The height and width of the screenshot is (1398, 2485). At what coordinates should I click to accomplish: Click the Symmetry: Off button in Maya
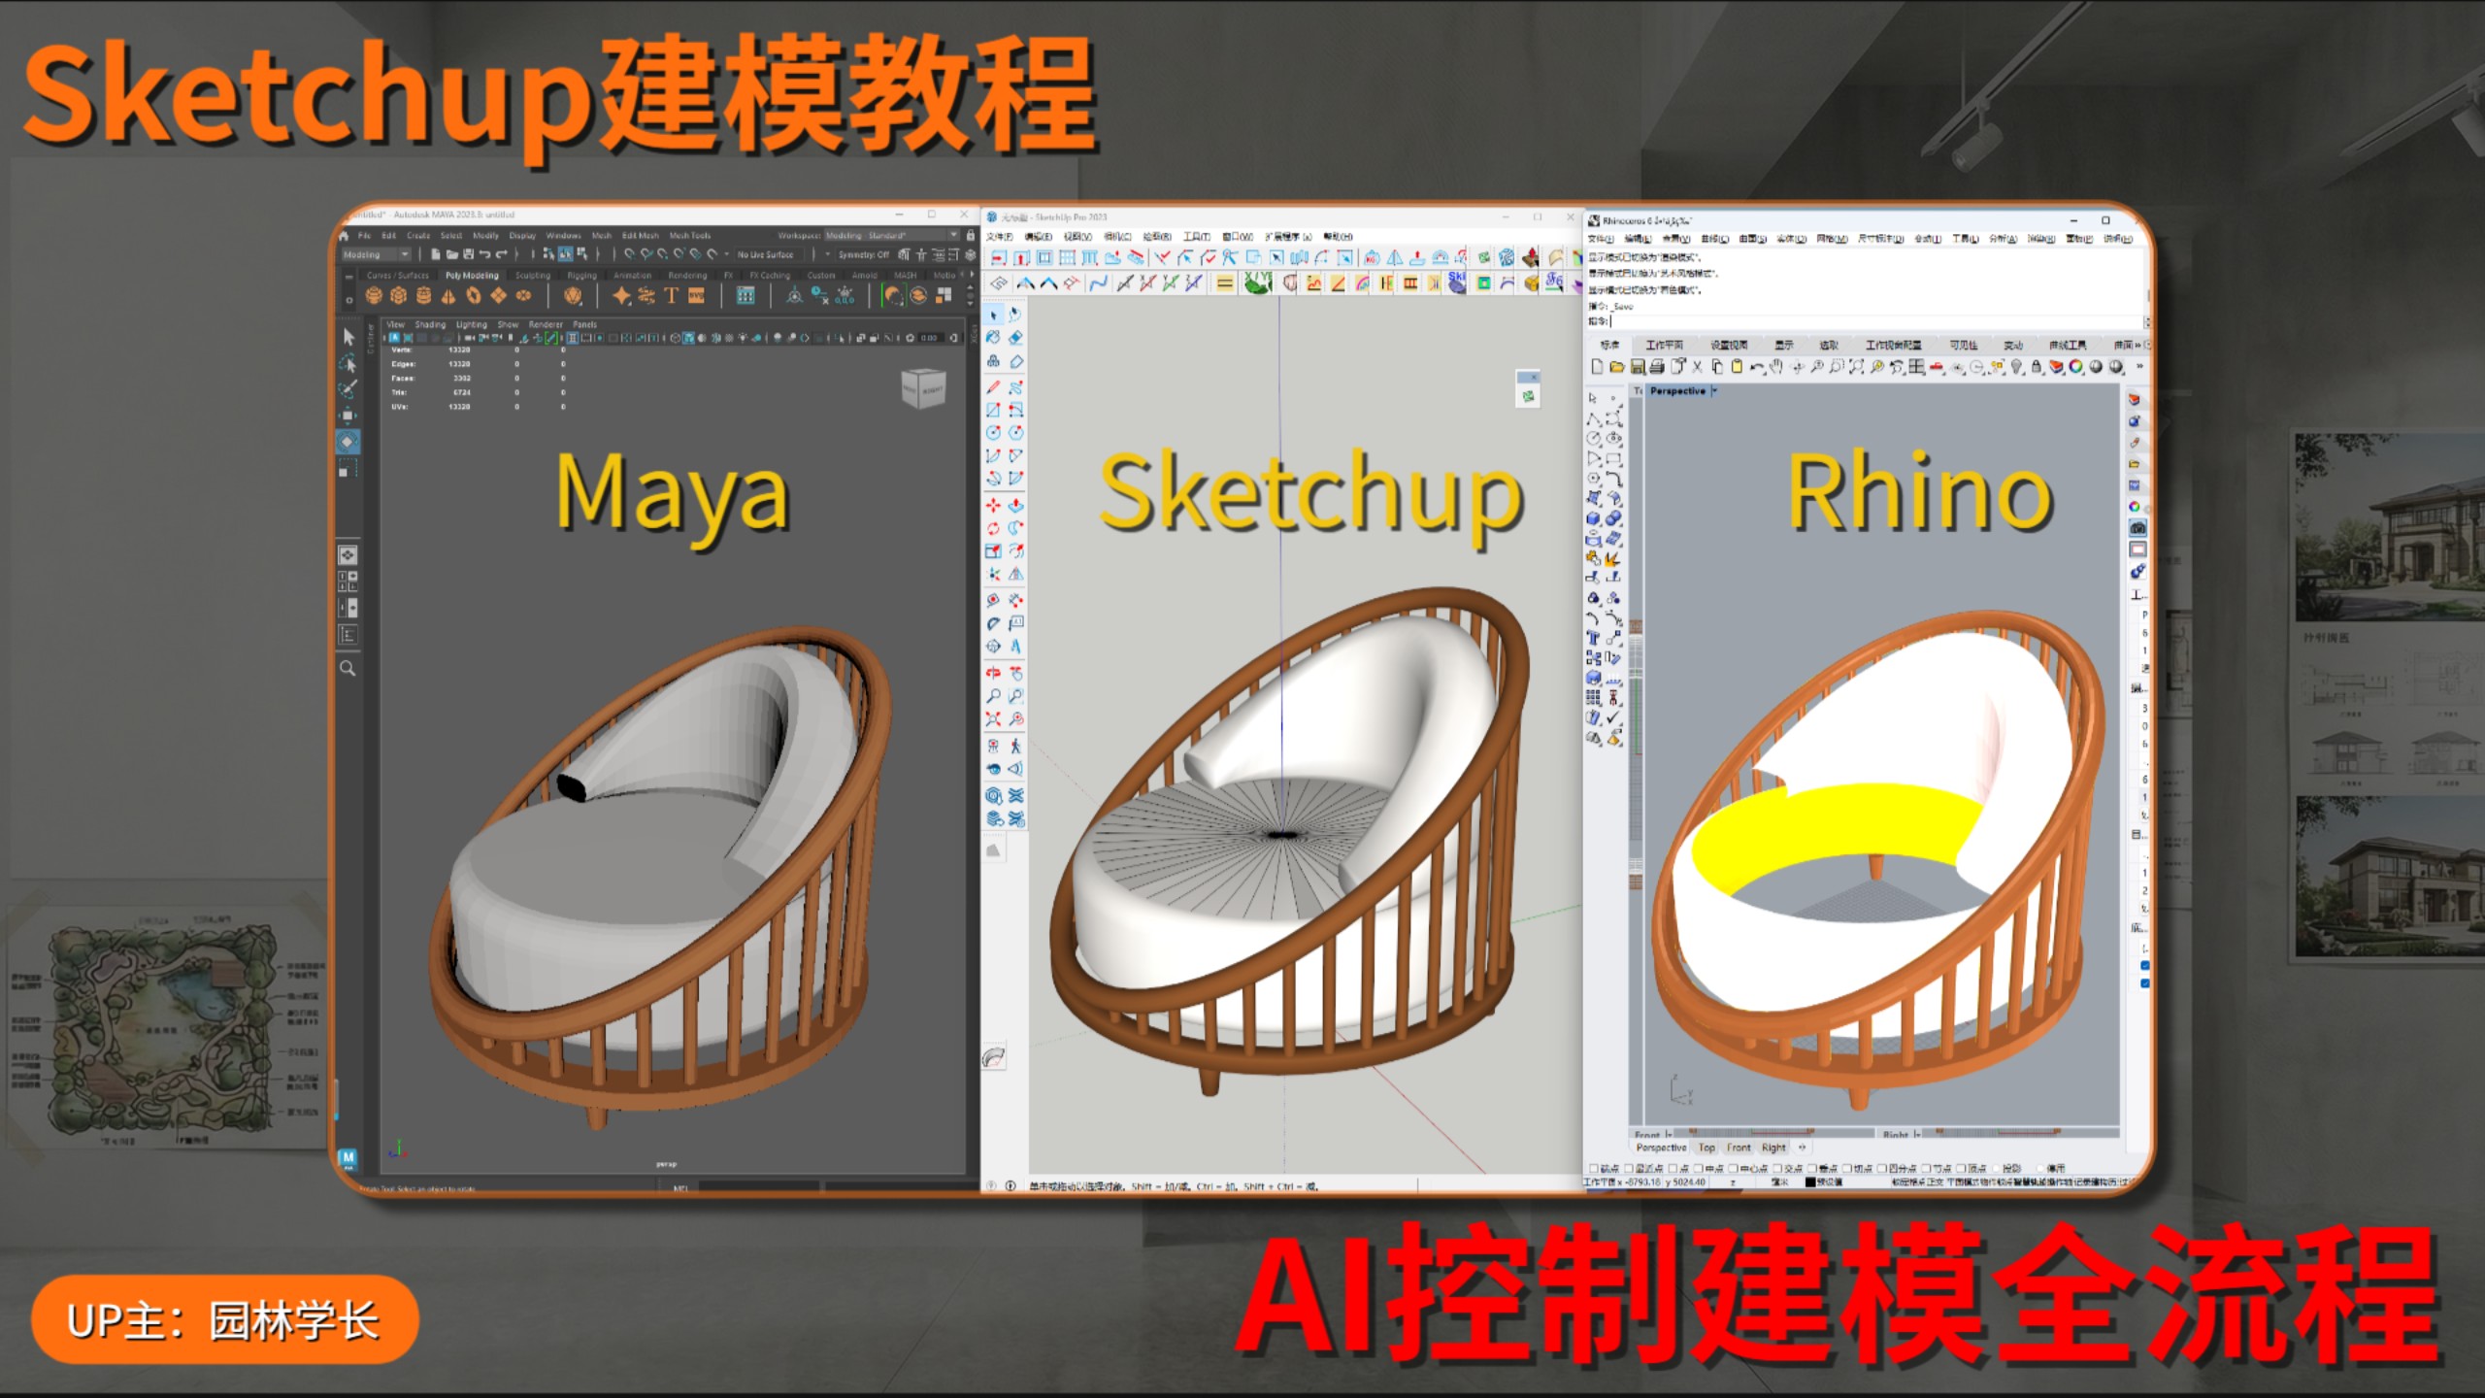click(862, 254)
